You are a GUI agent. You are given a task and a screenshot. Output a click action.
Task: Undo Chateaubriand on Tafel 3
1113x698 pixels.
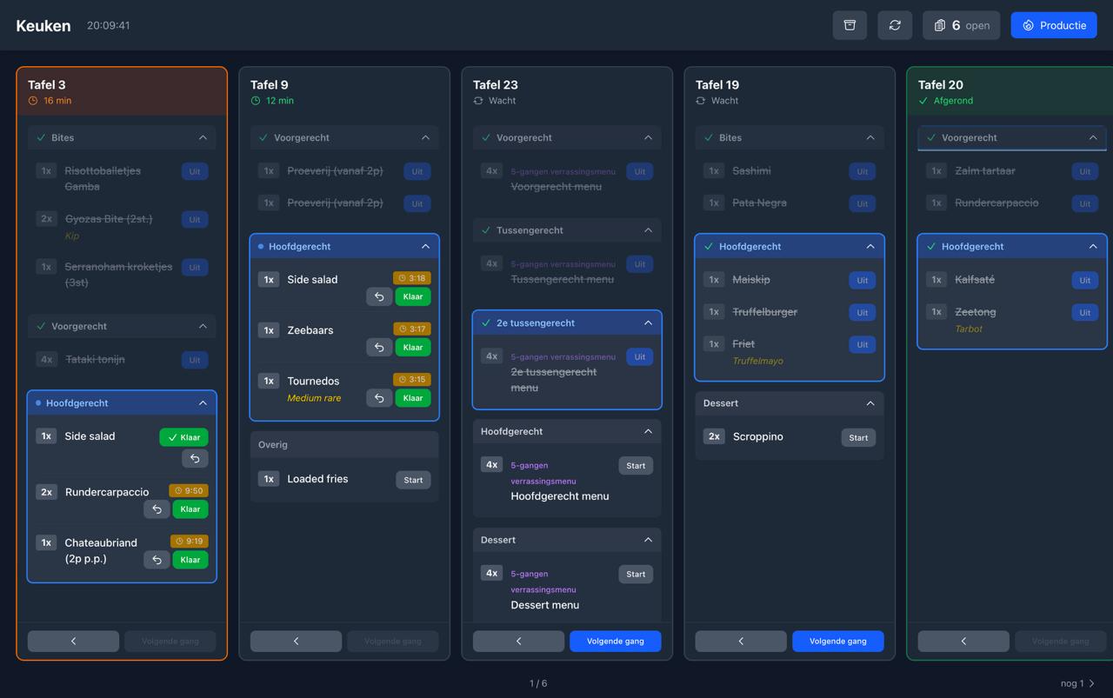[x=157, y=560]
